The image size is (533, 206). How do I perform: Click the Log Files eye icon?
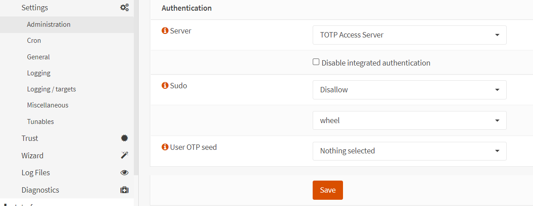124,173
